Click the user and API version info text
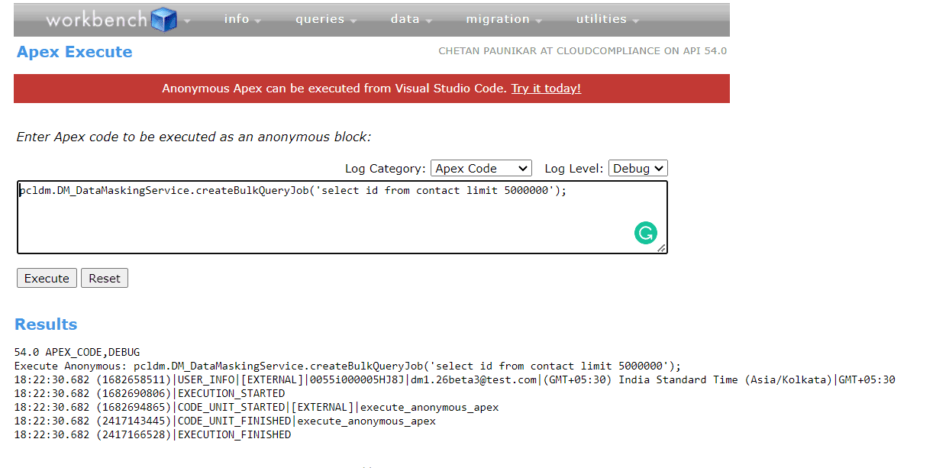 click(x=582, y=51)
